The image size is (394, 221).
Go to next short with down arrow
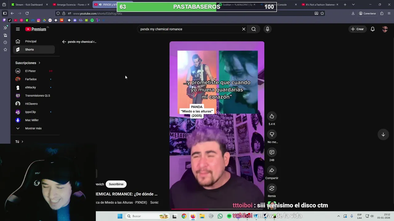tap(383, 134)
